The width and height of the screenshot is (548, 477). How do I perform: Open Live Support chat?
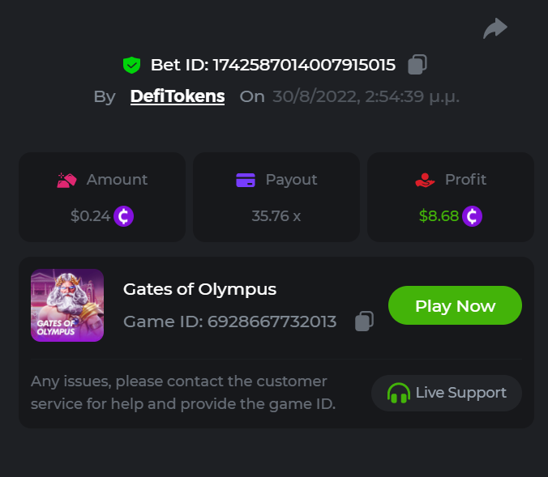pyautogui.click(x=447, y=394)
